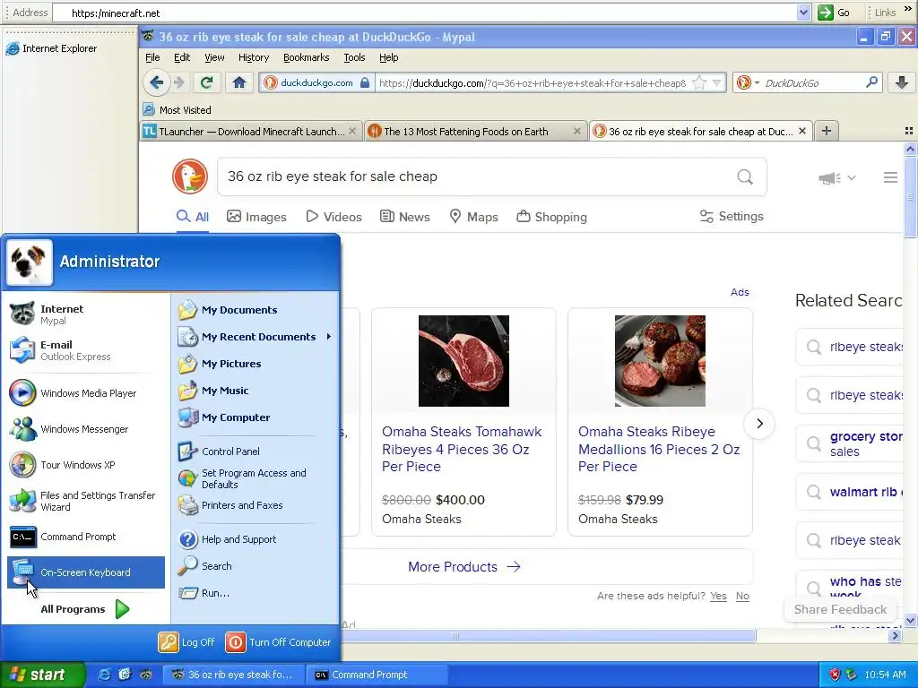The height and width of the screenshot is (688, 918).
Task: Open the DuckDuckGo hamburger menu
Action: 890,177
